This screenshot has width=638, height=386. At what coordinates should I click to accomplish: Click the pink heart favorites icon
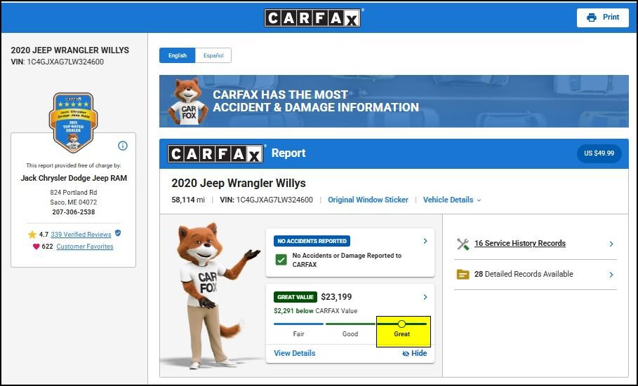point(36,246)
